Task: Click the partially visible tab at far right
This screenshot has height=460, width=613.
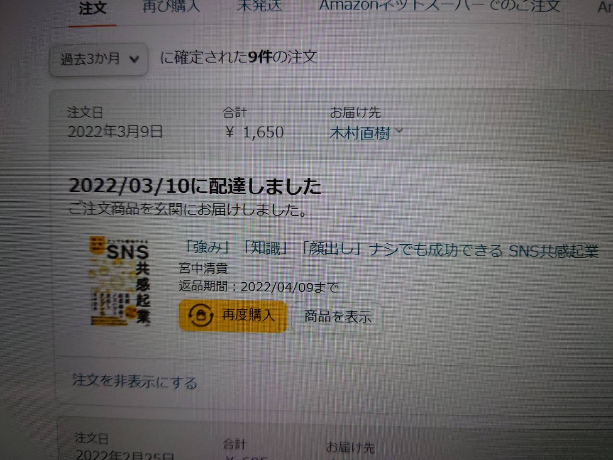Action: click(605, 7)
